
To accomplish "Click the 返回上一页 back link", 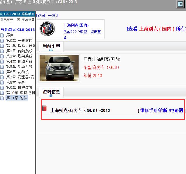I will (x=47, y=15).
